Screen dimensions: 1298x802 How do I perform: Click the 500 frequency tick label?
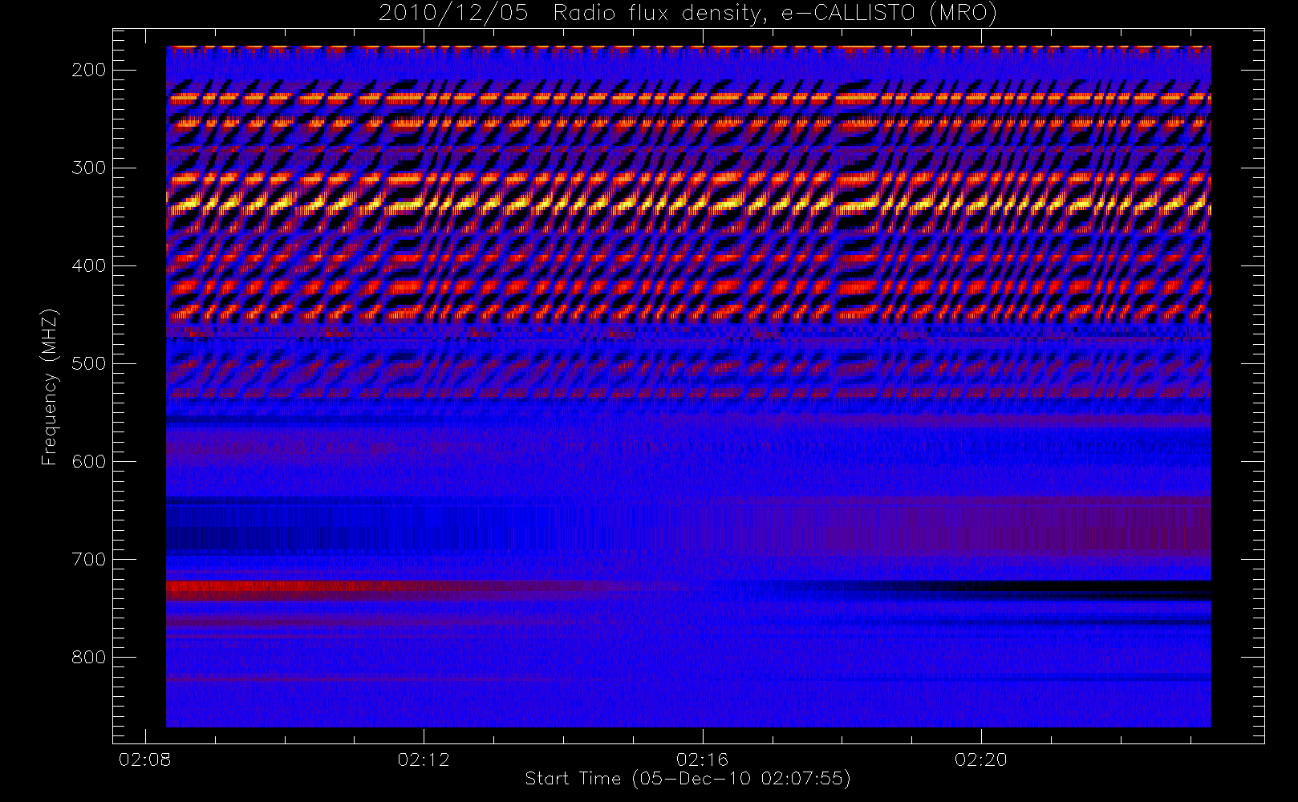pyautogui.click(x=88, y=363)
